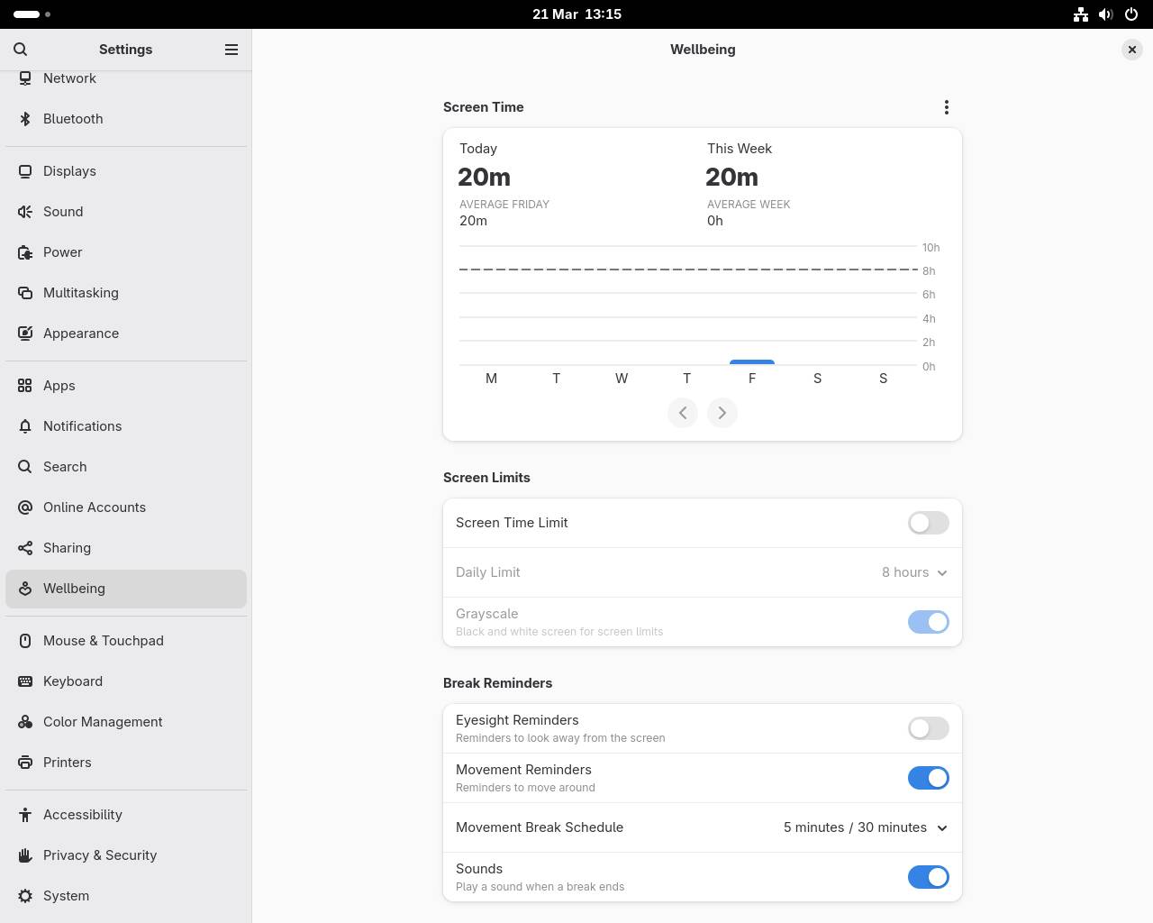The image size is (1153, 923).
Task: Go to previous week in Screen Time chart
Action: tap(683, 413)
